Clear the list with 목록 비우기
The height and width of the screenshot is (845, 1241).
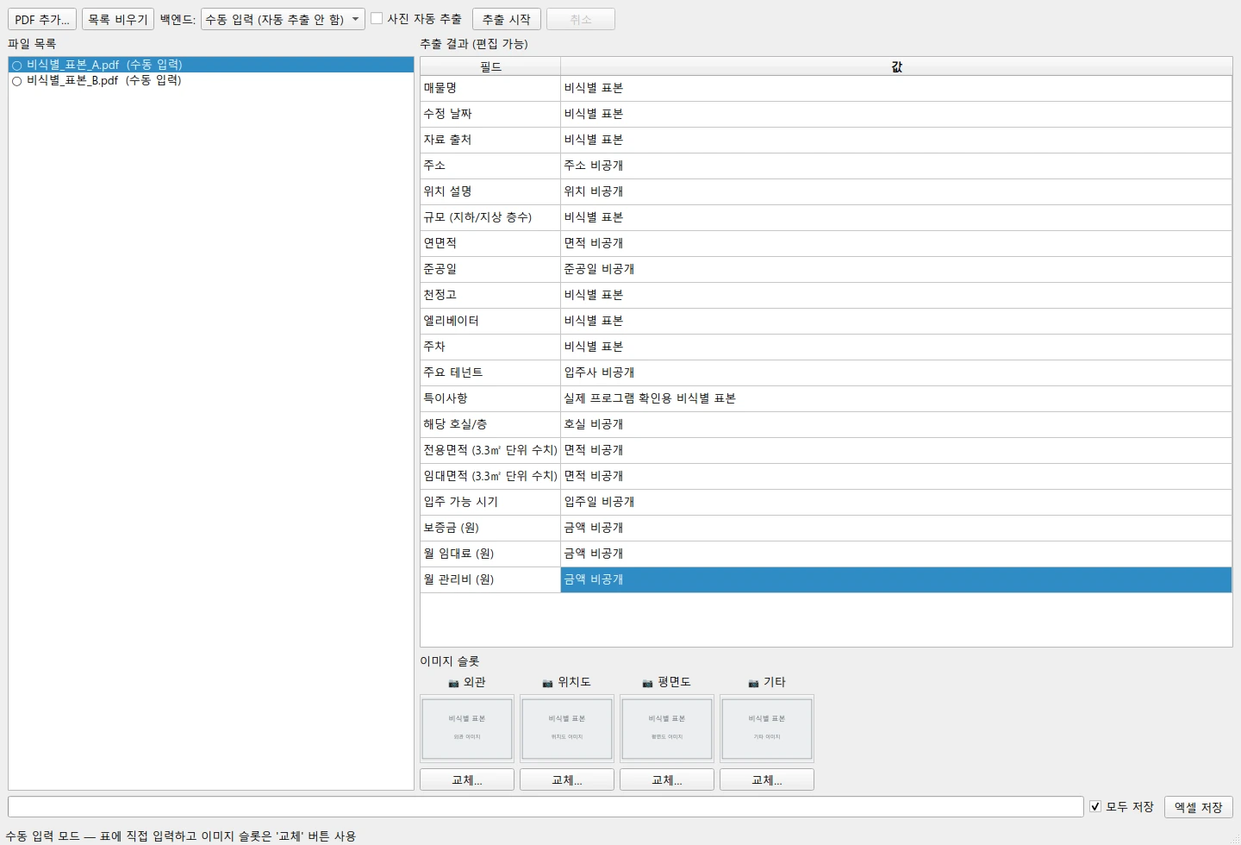tap(118, 19)
